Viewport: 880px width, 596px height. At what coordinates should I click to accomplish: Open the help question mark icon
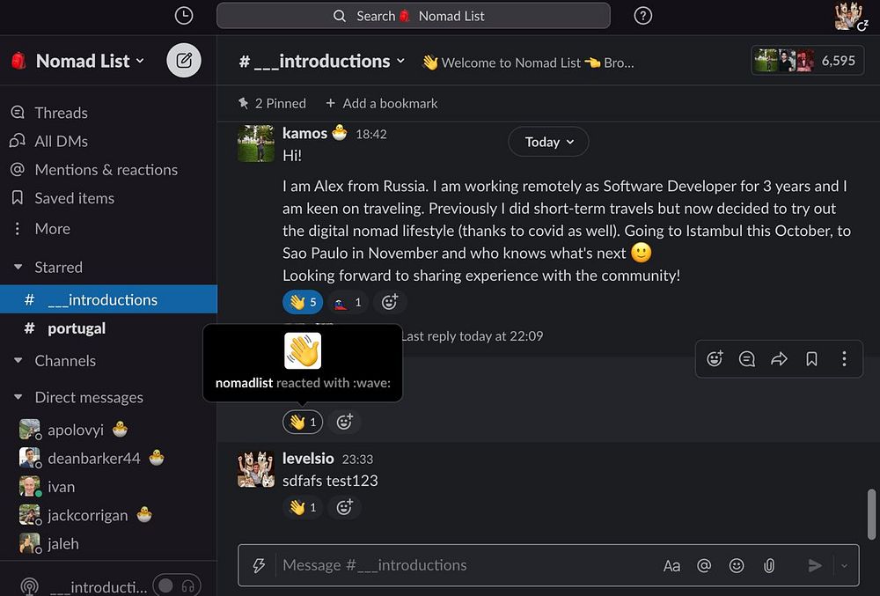click(x=642, y=16)
